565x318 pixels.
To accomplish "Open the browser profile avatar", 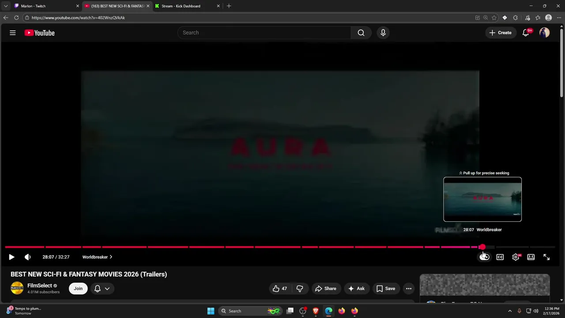I will click(549, 18).
